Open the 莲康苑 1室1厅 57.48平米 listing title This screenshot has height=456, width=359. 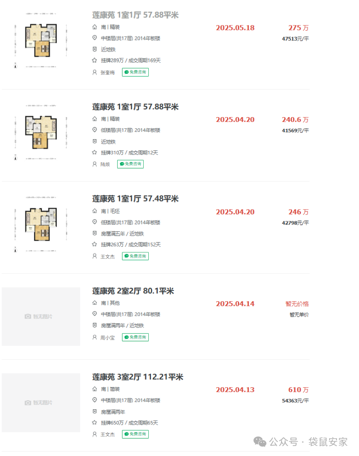(x=135, y=199)
